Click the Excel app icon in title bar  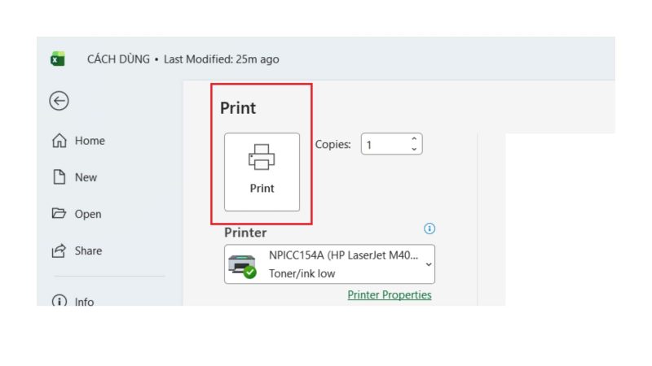click(x=58, y=59)
